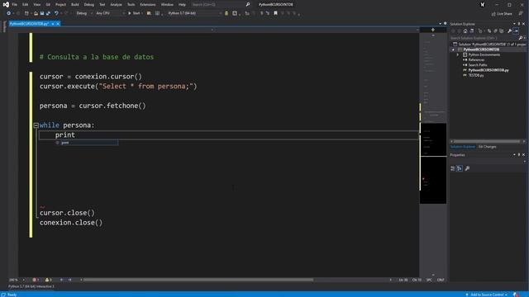Close the PythonBDCURSOINTDB.py editor tab
The width and height of the screenshot is (529, 297).
point(58,24)
